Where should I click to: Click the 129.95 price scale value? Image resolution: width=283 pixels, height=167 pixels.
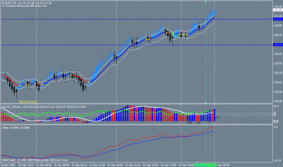(x=278, y=64)
